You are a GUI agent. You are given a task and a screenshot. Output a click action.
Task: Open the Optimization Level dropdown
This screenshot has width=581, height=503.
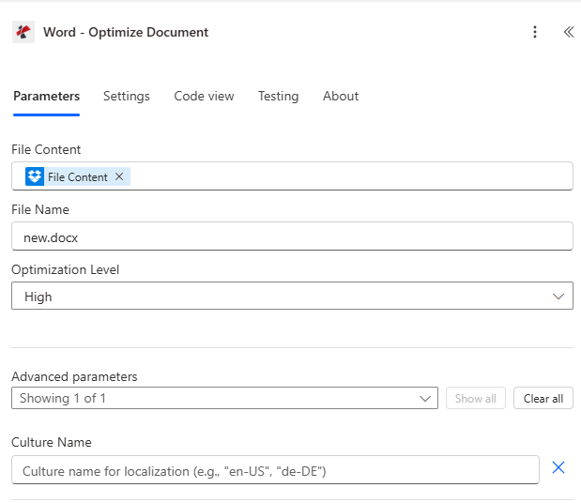[x=292, y=296]
